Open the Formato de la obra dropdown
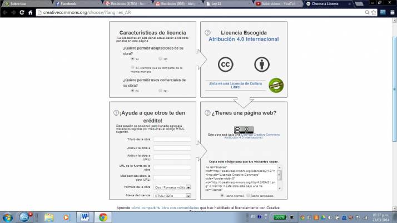Image resolution: width=397 pixels, height=223 pixels. click(172, 187)
